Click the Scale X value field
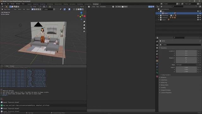Viewport: 202px width, 114px height. pos(186,67)
